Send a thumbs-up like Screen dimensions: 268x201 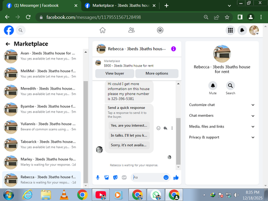tap(176, 177)
